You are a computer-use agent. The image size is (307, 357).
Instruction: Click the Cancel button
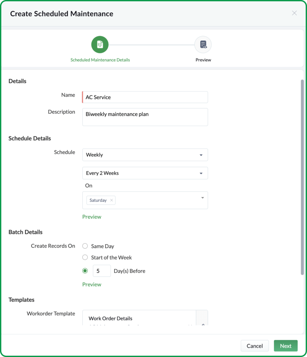(254, 345)
